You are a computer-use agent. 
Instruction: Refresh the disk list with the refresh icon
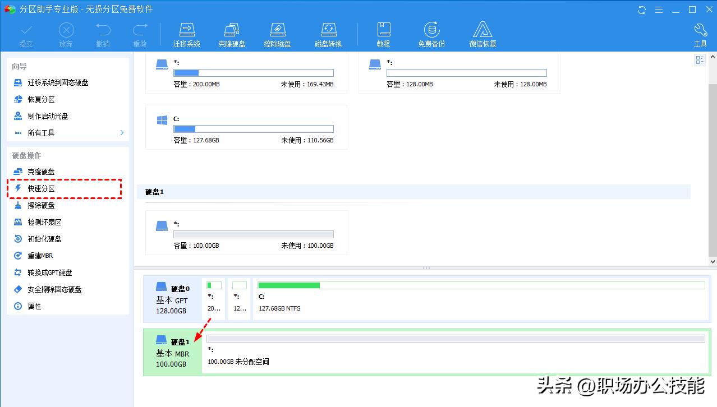click(641, 10)
